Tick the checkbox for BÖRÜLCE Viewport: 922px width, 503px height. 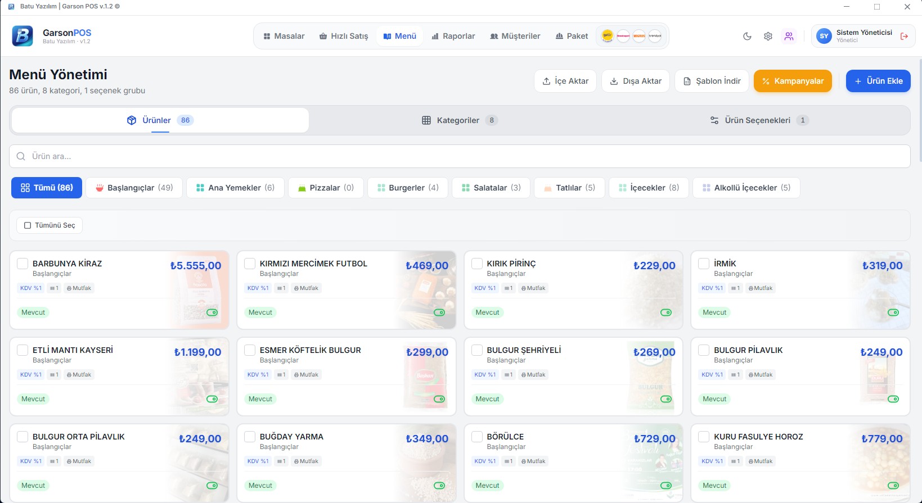pos(477,437)
